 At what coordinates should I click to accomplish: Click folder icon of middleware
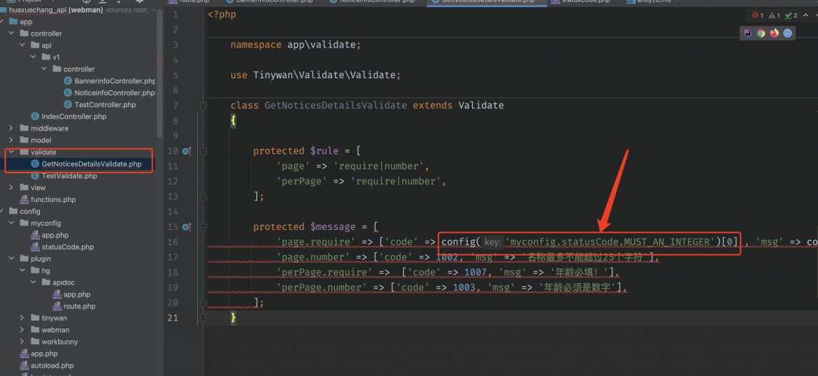pos(24,129)
